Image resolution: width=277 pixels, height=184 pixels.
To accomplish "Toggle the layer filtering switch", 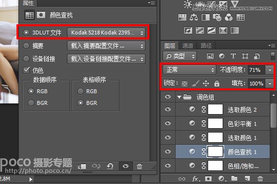I will pyautogui.click(x=273, y=56).
